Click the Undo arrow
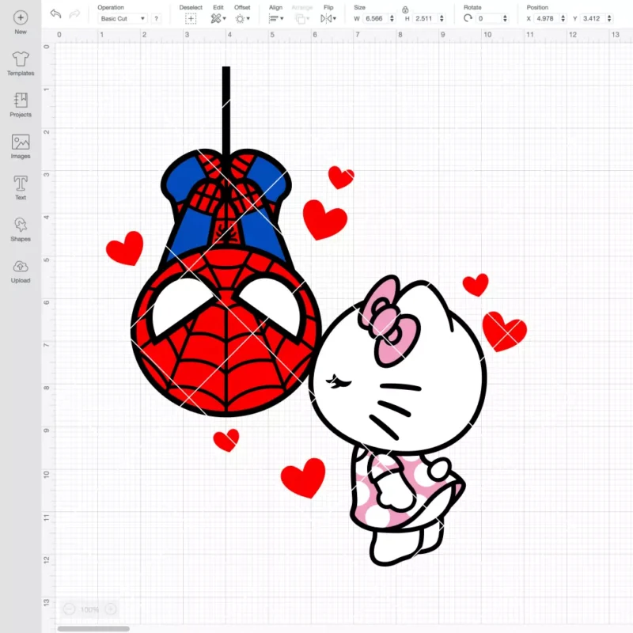The image size is (633, 633). point(55,13)
